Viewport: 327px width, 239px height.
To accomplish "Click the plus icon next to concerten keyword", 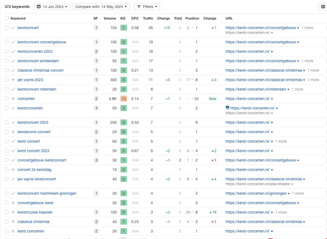I will 13,99.
